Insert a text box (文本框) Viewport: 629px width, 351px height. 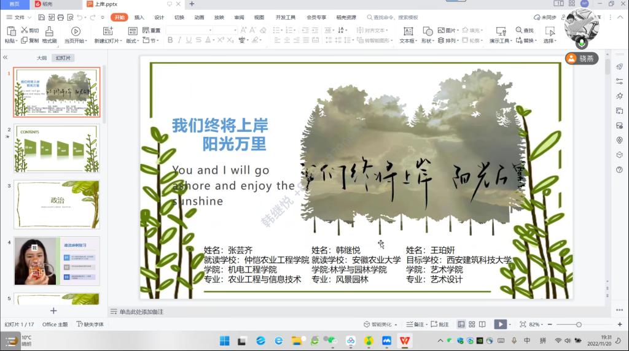407,31
